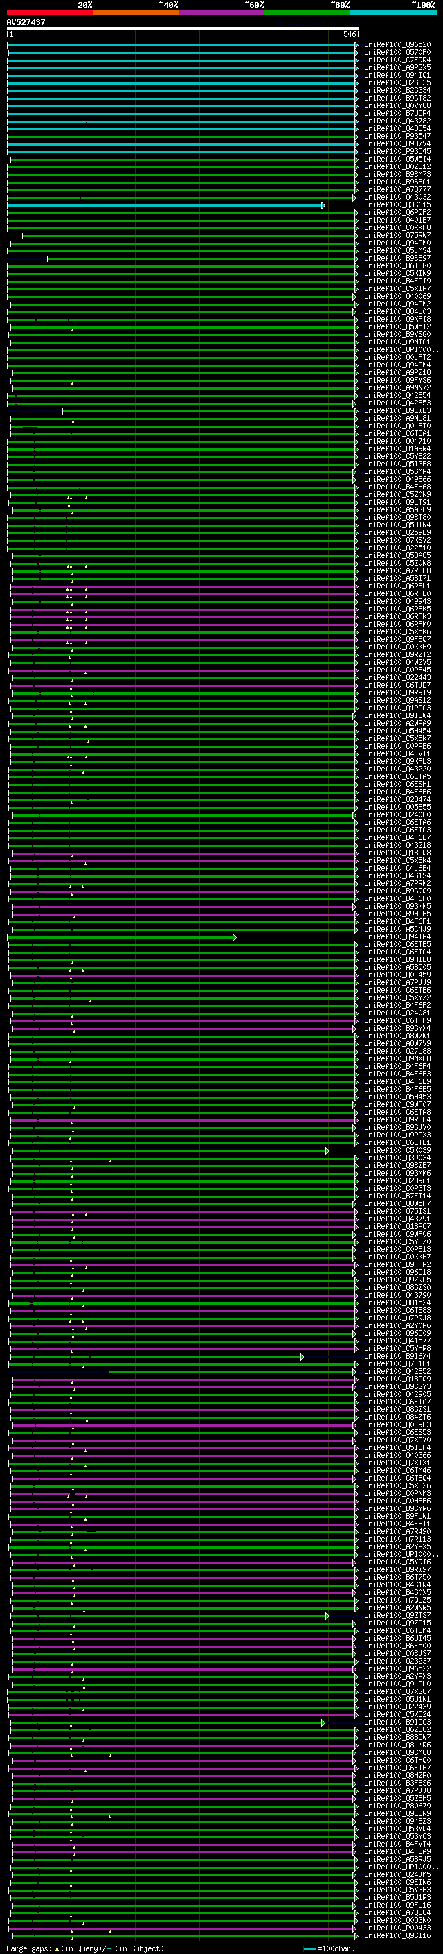Select the query name AV527437
Screen dimensions: 443x1954
tap(26, 22)
